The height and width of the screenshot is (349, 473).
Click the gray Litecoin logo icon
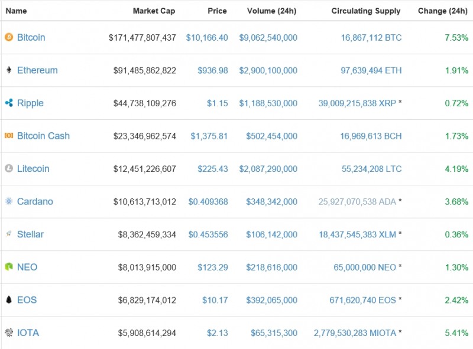(8, 169)
